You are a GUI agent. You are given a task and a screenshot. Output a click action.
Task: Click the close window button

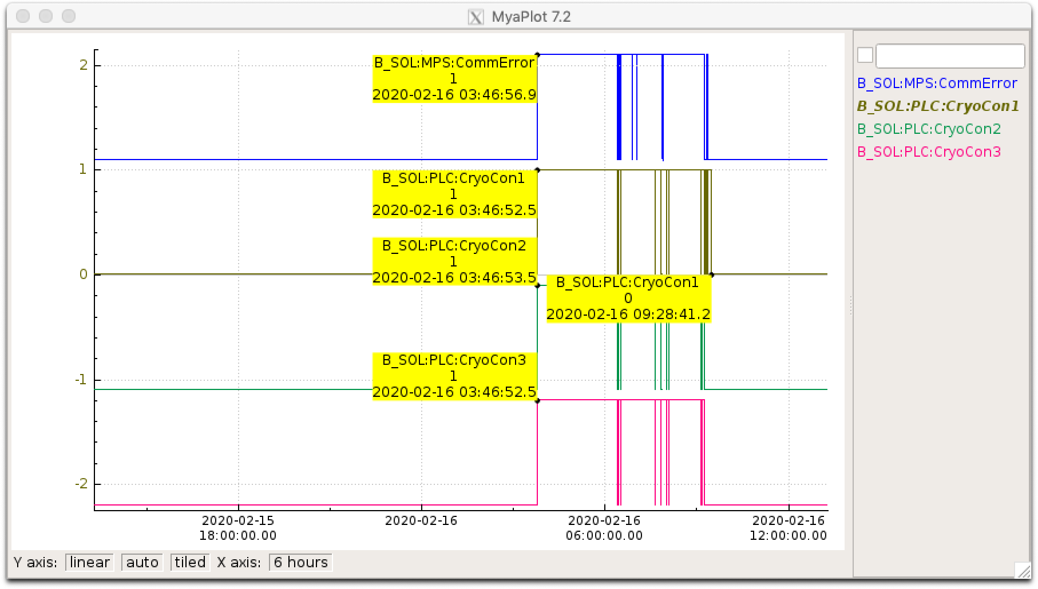tap(23, 17)
